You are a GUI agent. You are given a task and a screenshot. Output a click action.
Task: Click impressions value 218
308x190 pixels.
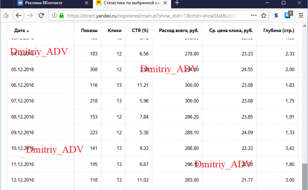point(94,101)
